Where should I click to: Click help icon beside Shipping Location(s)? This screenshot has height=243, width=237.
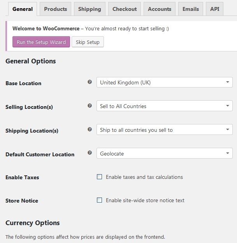point(90,129)
